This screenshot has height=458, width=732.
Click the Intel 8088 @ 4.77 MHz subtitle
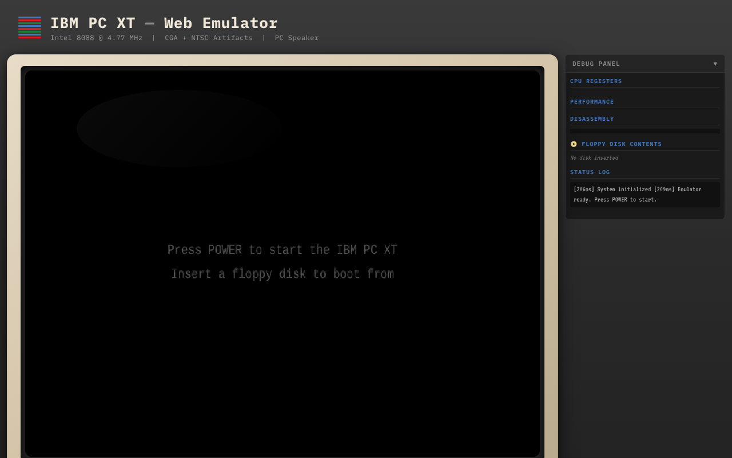tap(97, 38)
